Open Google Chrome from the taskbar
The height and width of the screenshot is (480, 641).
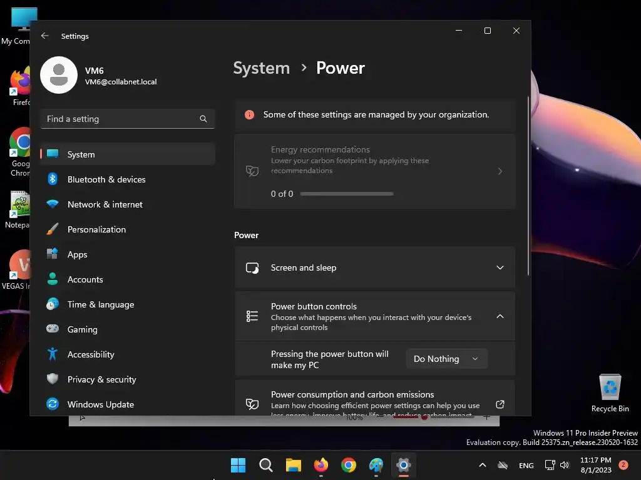click(x=348, y=465)
